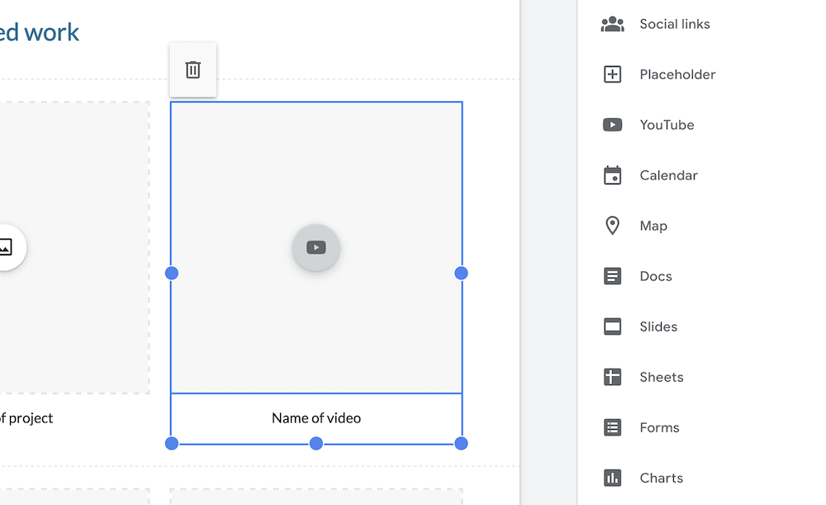Viewport: 826px width, 505px height.
Task: Click the 'ed work' section heading
Action: click(40, 31)
